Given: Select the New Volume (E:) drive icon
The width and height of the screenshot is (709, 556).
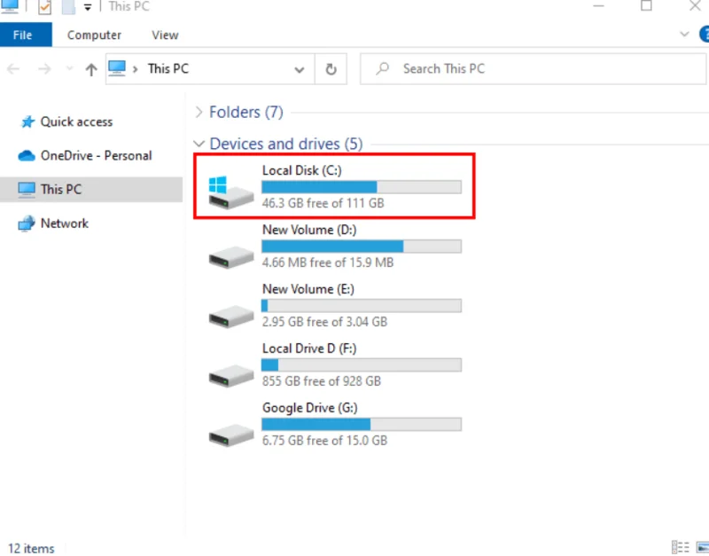Looking at the screenshot, I should tap(230, 316).
